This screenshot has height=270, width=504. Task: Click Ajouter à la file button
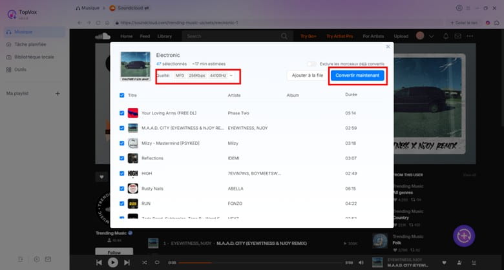pyautogui.click(x=308, y=76)
